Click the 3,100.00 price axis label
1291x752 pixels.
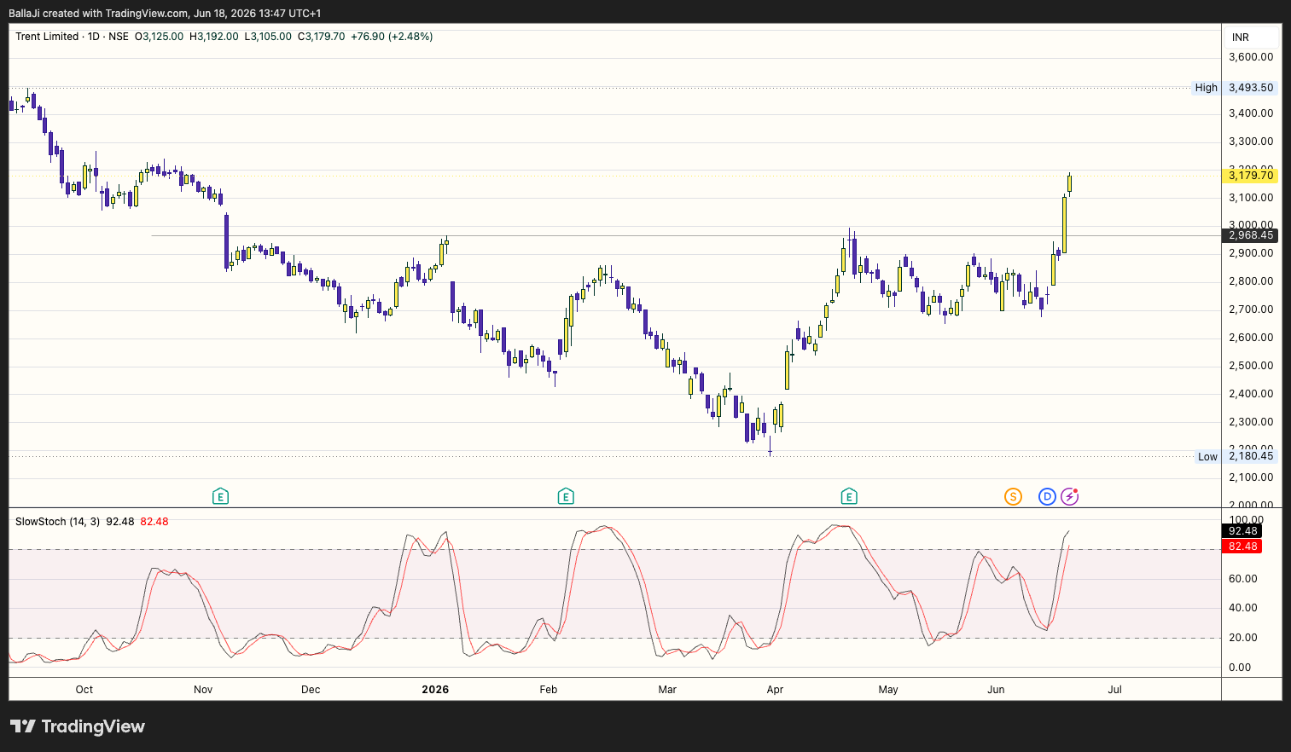click(x=1251, y=198)
